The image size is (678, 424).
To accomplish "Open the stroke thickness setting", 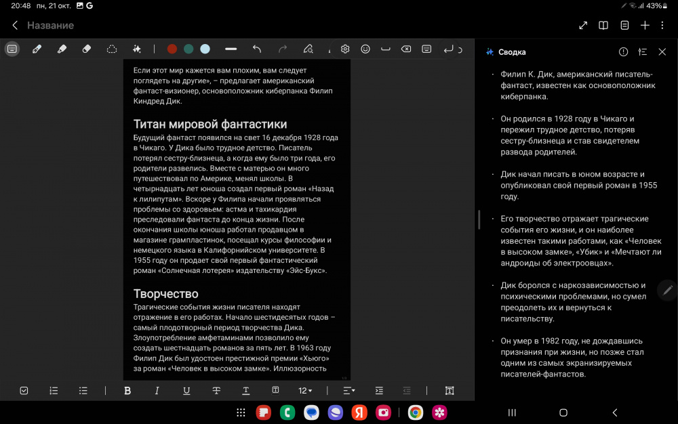I will 231,49.
